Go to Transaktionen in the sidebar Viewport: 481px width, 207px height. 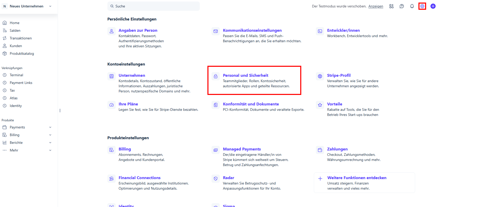[x=21, y=38]
